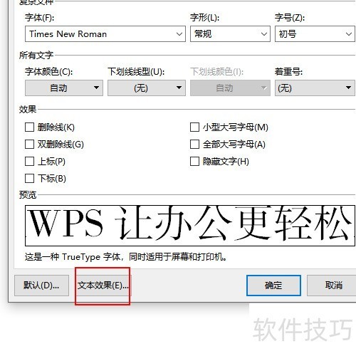Open the 字号(Z) font size dropdown

point(348,34)
